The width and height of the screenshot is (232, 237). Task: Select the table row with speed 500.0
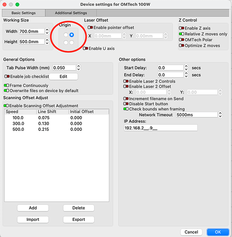pos(57,129)
